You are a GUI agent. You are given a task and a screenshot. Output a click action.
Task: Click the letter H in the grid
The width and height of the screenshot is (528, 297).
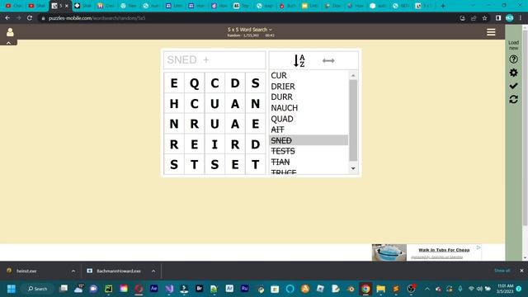click(x=174, y=103)
